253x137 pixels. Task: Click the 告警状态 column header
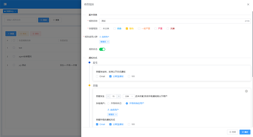[64, 40]
